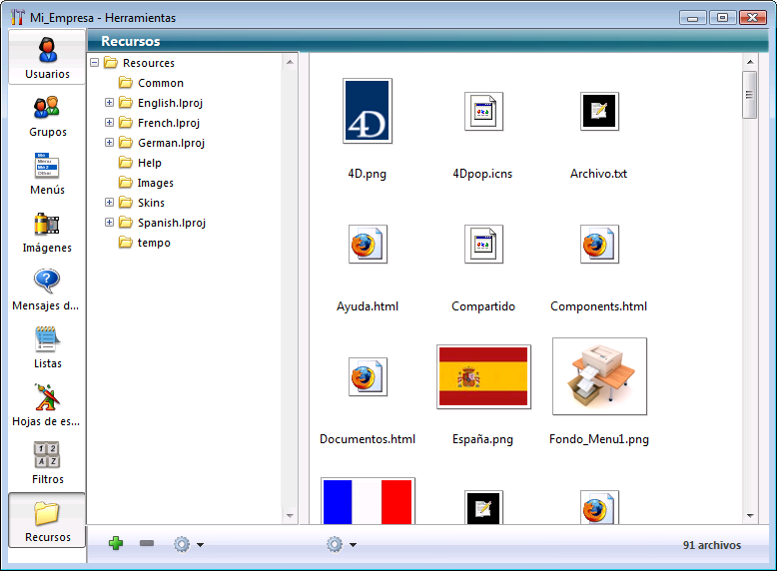777x571 pixels.
Task: Select the Fondo_Menu1.png thumbnail
Action: [x=599, y=376]
